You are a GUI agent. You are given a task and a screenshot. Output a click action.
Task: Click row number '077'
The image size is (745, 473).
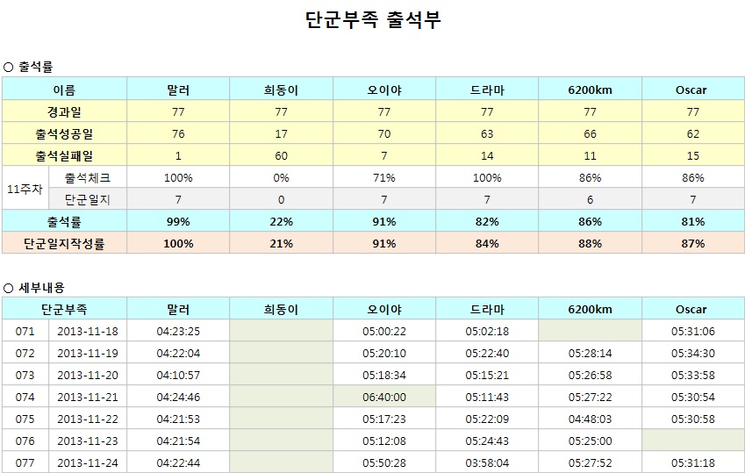(x=25, y=462)
